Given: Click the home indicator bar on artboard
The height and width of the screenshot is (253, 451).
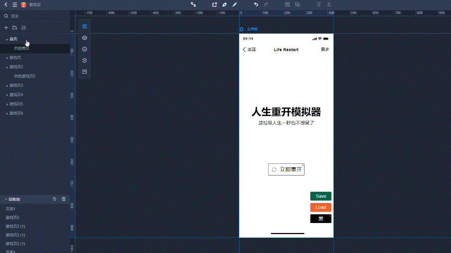Looking at the screenshot, I should 287,233.
